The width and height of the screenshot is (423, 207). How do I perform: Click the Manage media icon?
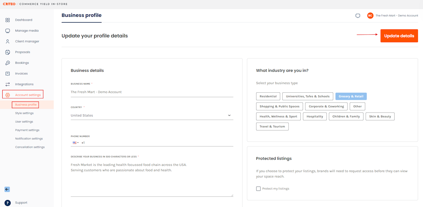click(8, 31)
